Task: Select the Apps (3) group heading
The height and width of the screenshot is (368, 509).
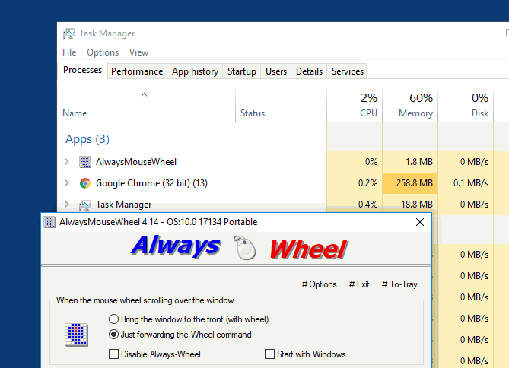Action: point(87,139)
